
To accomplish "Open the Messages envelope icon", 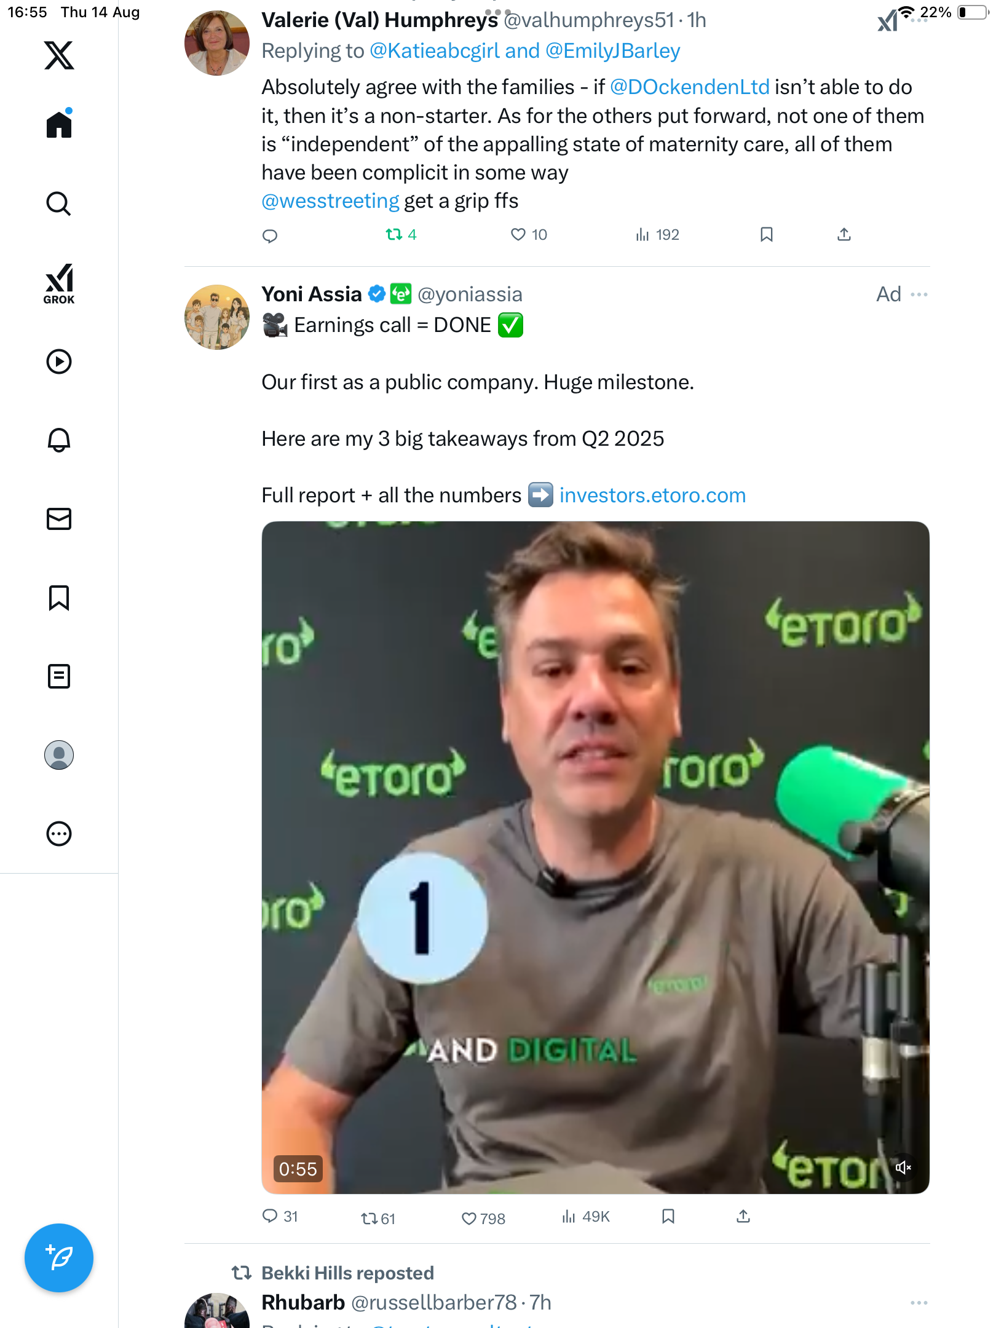I will (x=59, y=519).
